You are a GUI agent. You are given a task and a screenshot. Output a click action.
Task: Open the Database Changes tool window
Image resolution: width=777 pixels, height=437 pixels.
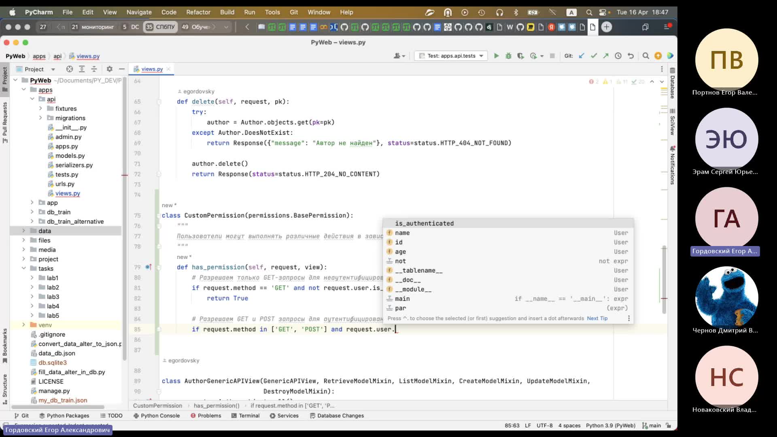pos(337,416)
